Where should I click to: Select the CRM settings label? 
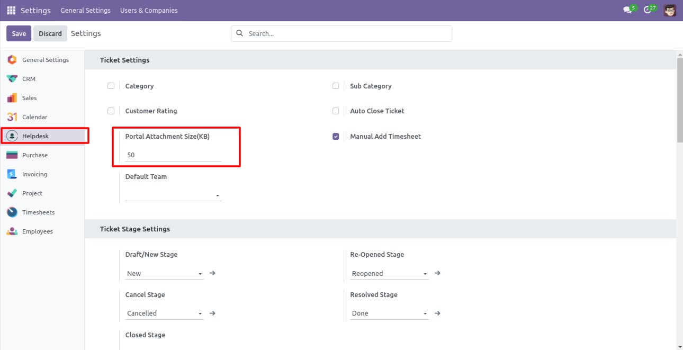29,79
